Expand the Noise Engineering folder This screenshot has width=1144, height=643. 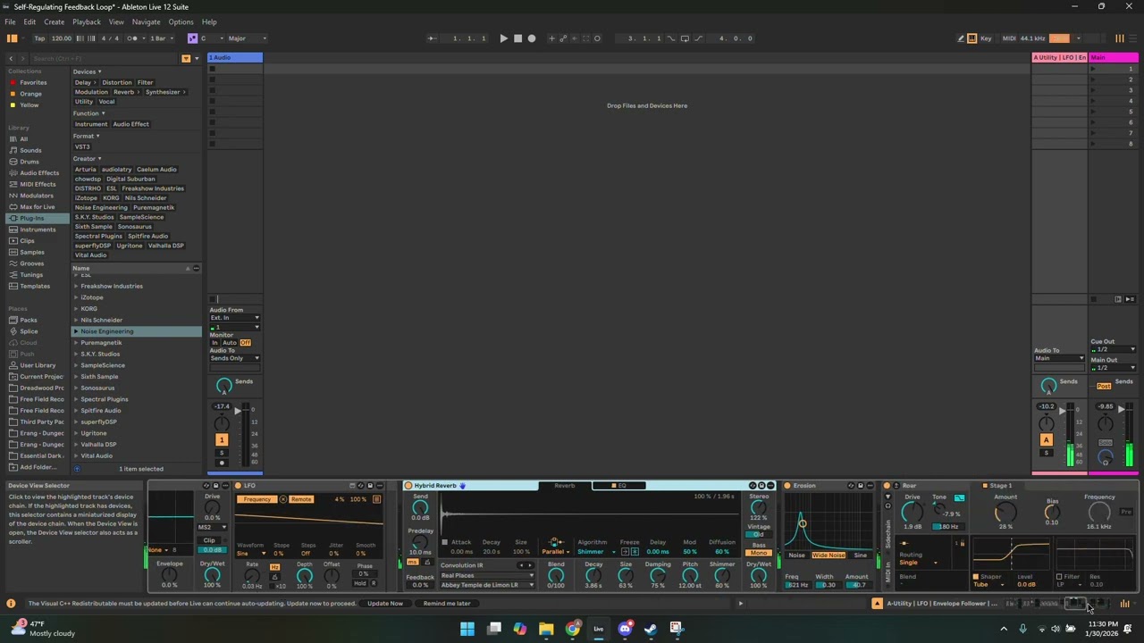tap(76, 331)
